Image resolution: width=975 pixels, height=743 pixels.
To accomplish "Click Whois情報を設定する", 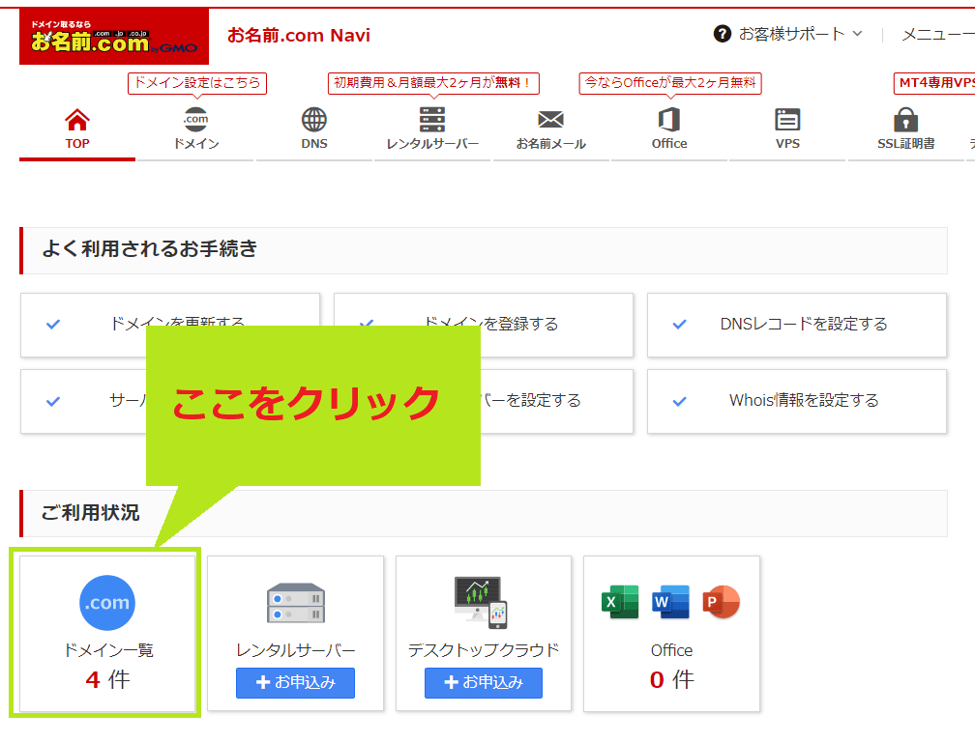I will [x=796, y=401].
